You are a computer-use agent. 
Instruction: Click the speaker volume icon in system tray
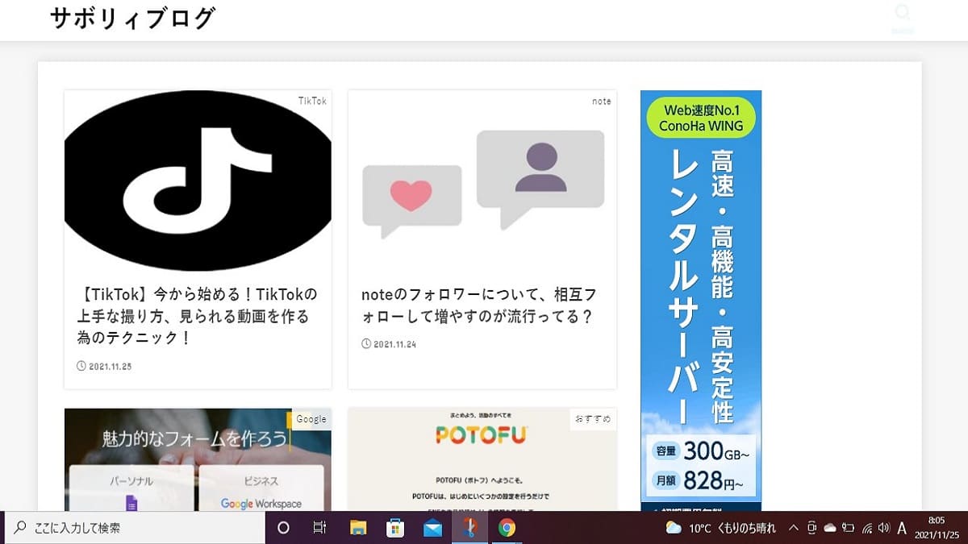(x=884, y=528)
